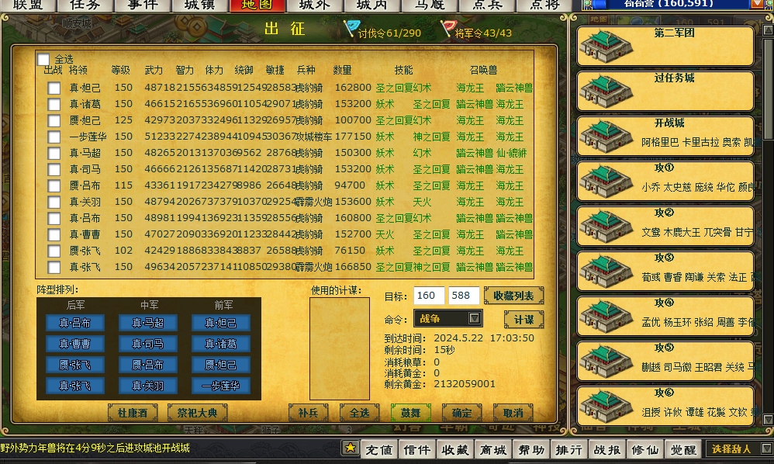Click the city list scrollbar up arrow

pos(768,29)
